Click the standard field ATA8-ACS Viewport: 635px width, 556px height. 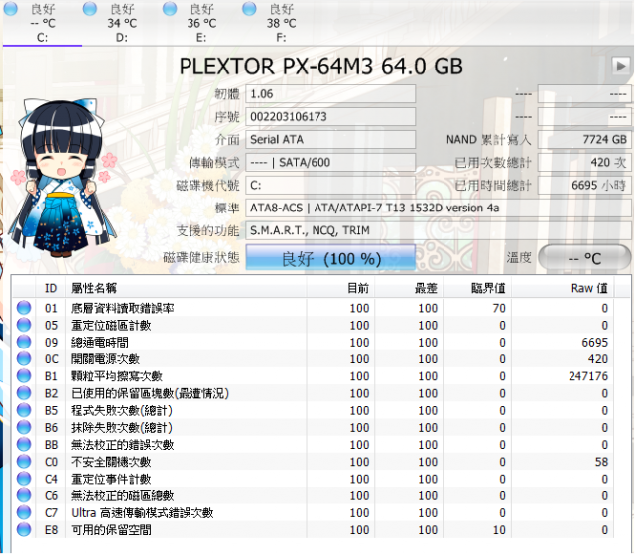tap(439, 208)
